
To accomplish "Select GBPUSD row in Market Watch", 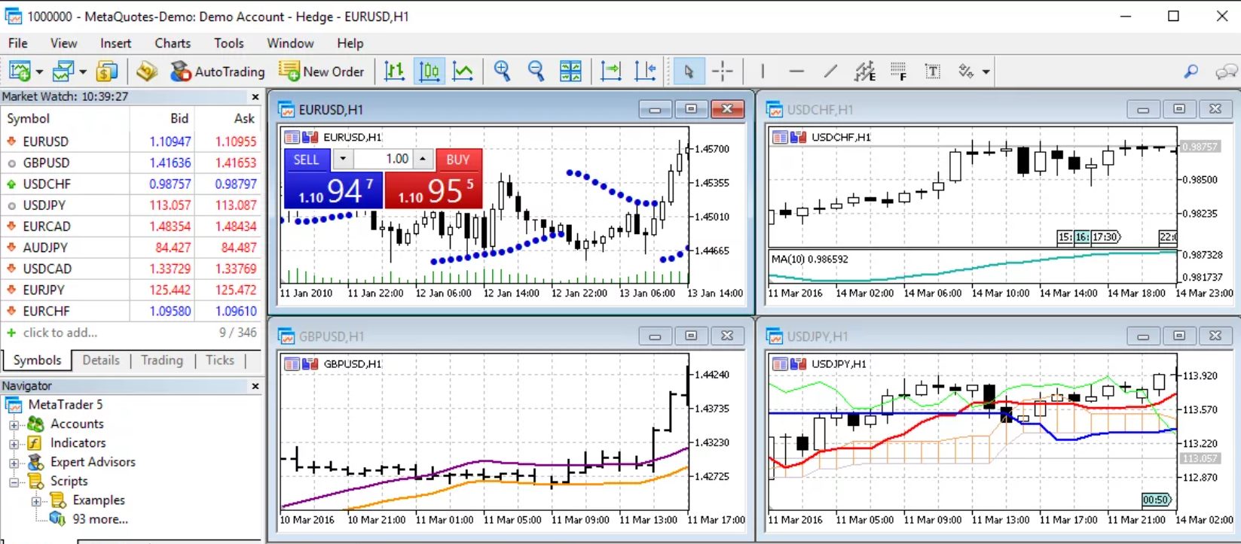I will (x=131, y=162).
